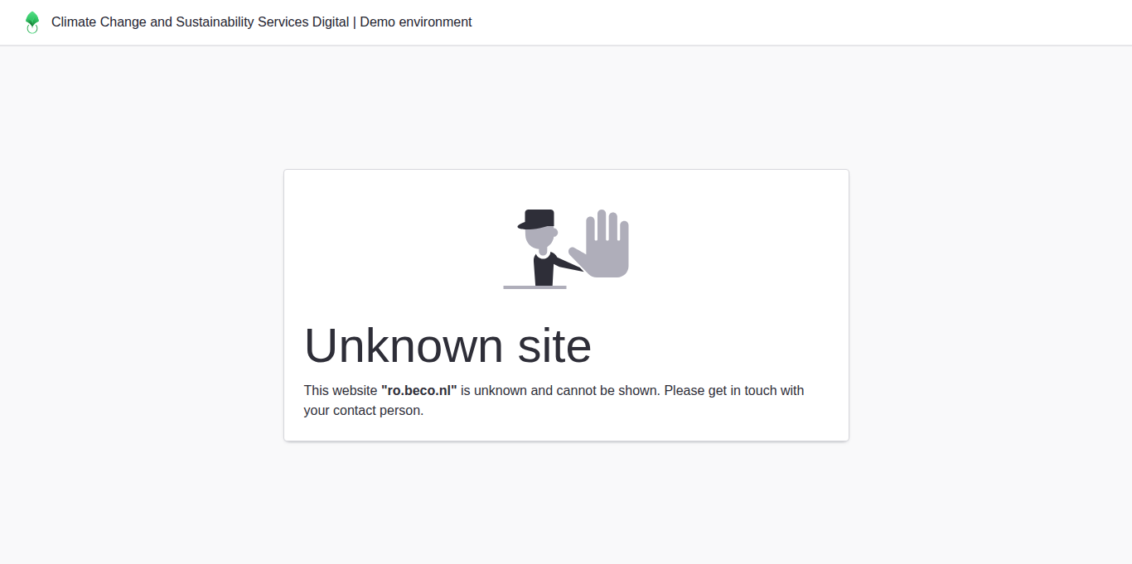Click "is unknown and cannot be shown" text

click(x=560, y=390)
